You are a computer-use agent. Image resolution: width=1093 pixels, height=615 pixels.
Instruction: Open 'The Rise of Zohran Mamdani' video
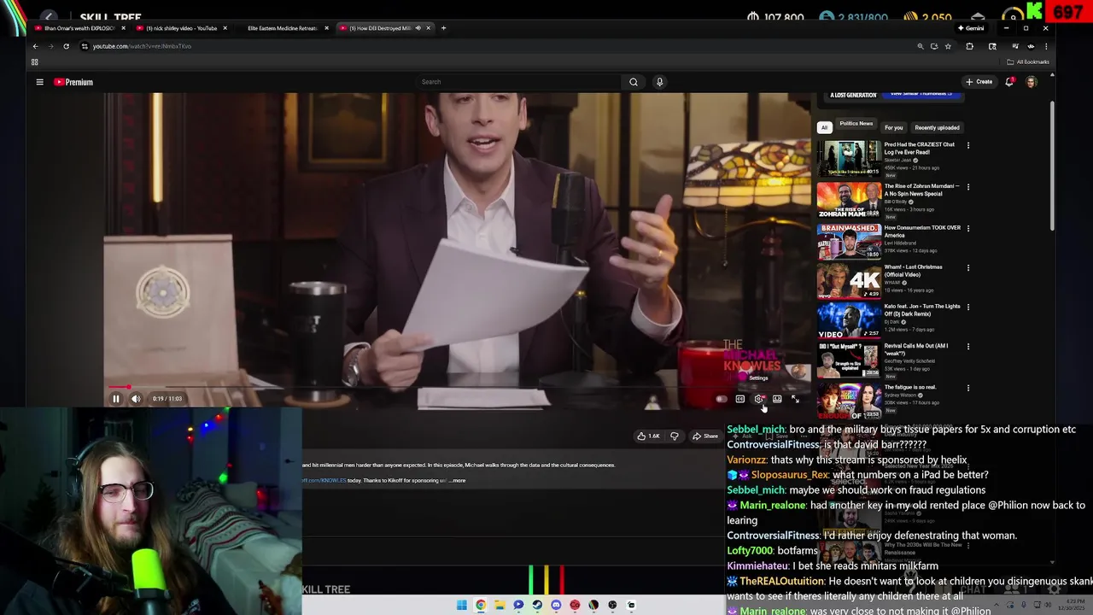tap(922, 190)
